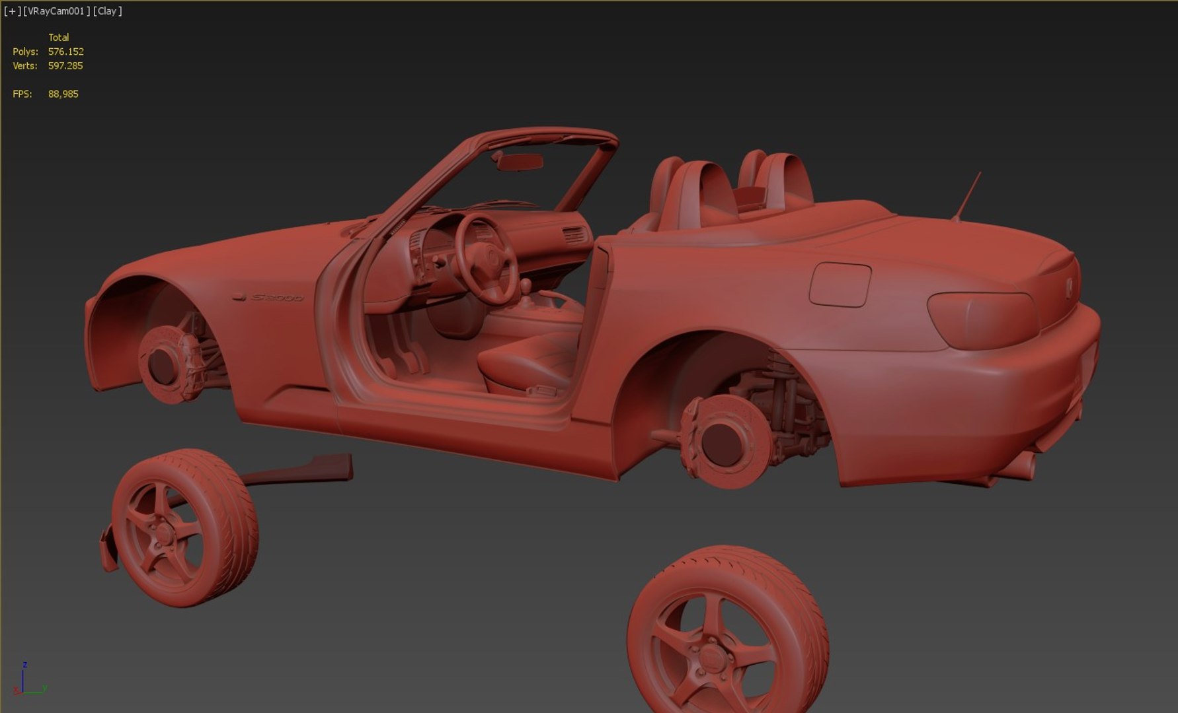This screenshot has width=1178, height=713.
Task: Click the FPS value 88,985
Action: click(63, 94)
